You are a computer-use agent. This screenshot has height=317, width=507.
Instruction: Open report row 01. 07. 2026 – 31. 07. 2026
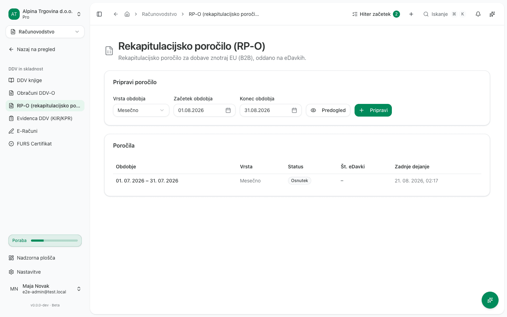coord(297,181)
